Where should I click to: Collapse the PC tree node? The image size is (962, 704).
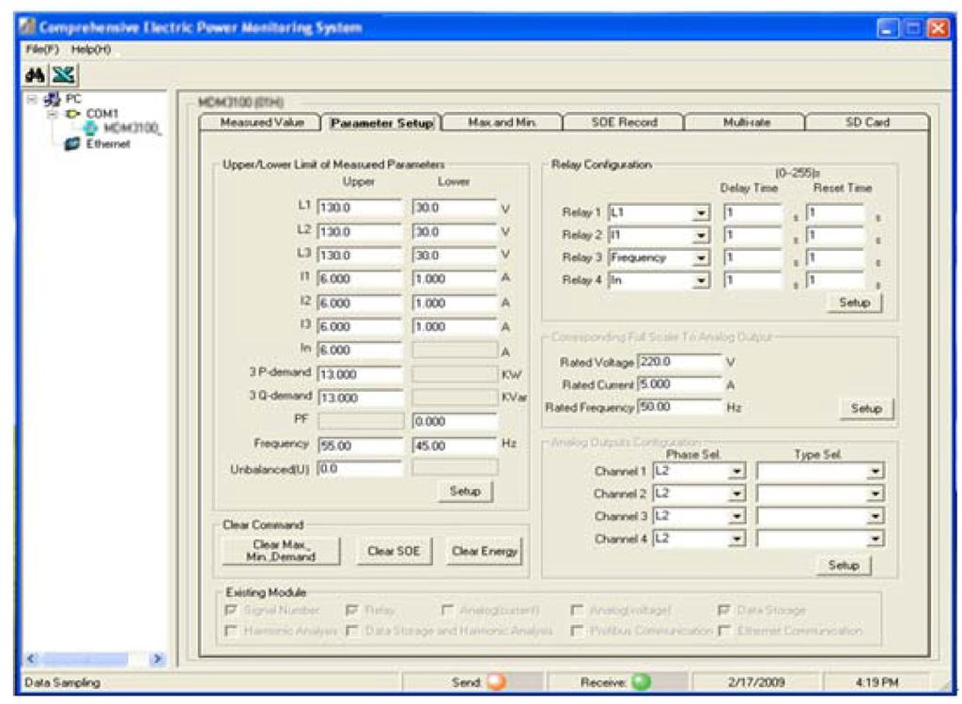coord(32,99)
